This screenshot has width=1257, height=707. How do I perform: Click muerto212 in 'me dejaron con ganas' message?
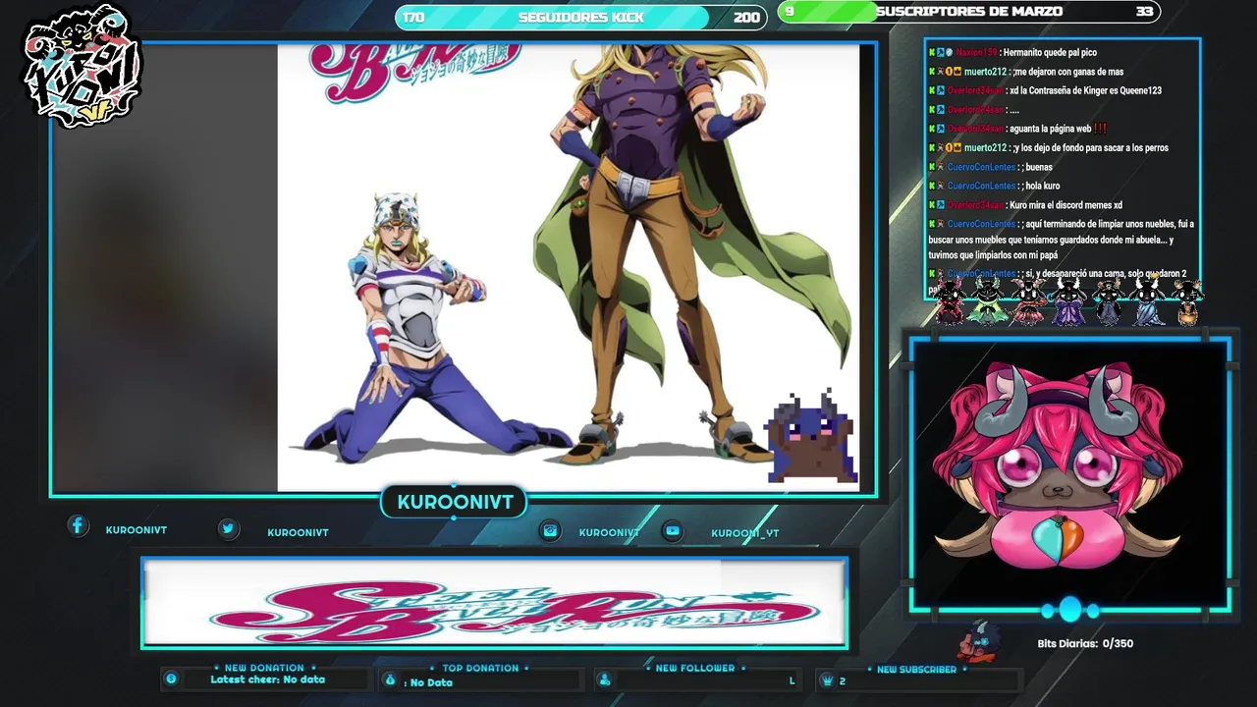(x=986, y=72)
